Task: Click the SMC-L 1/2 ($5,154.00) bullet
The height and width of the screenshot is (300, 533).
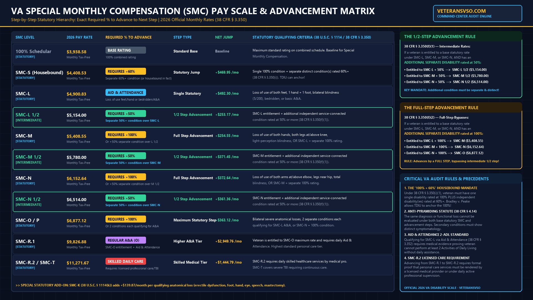Action: coord(445,70)
